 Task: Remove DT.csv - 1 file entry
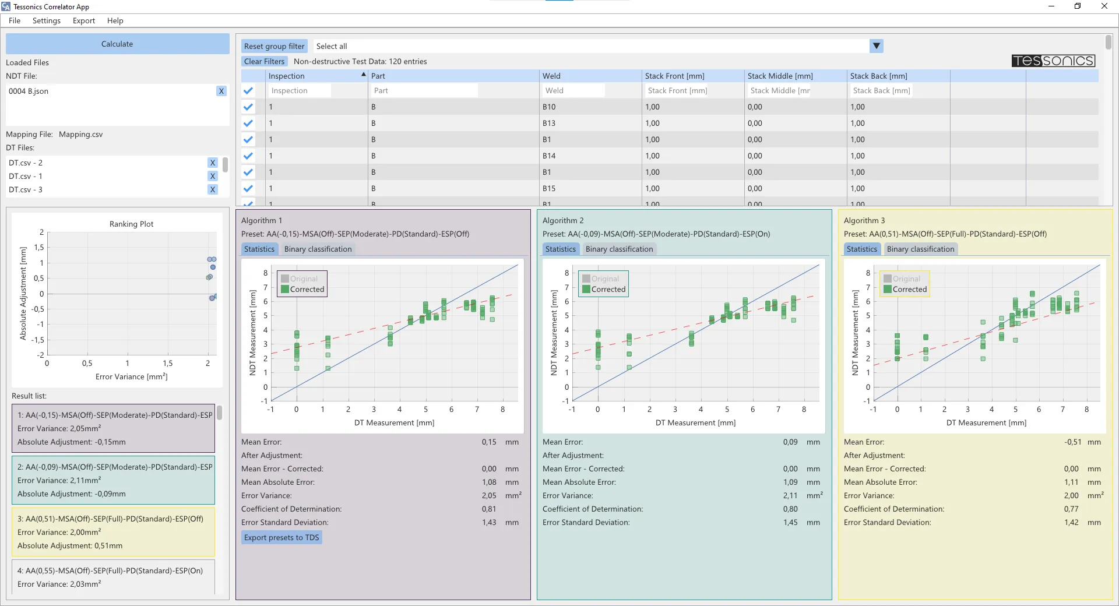212,176
